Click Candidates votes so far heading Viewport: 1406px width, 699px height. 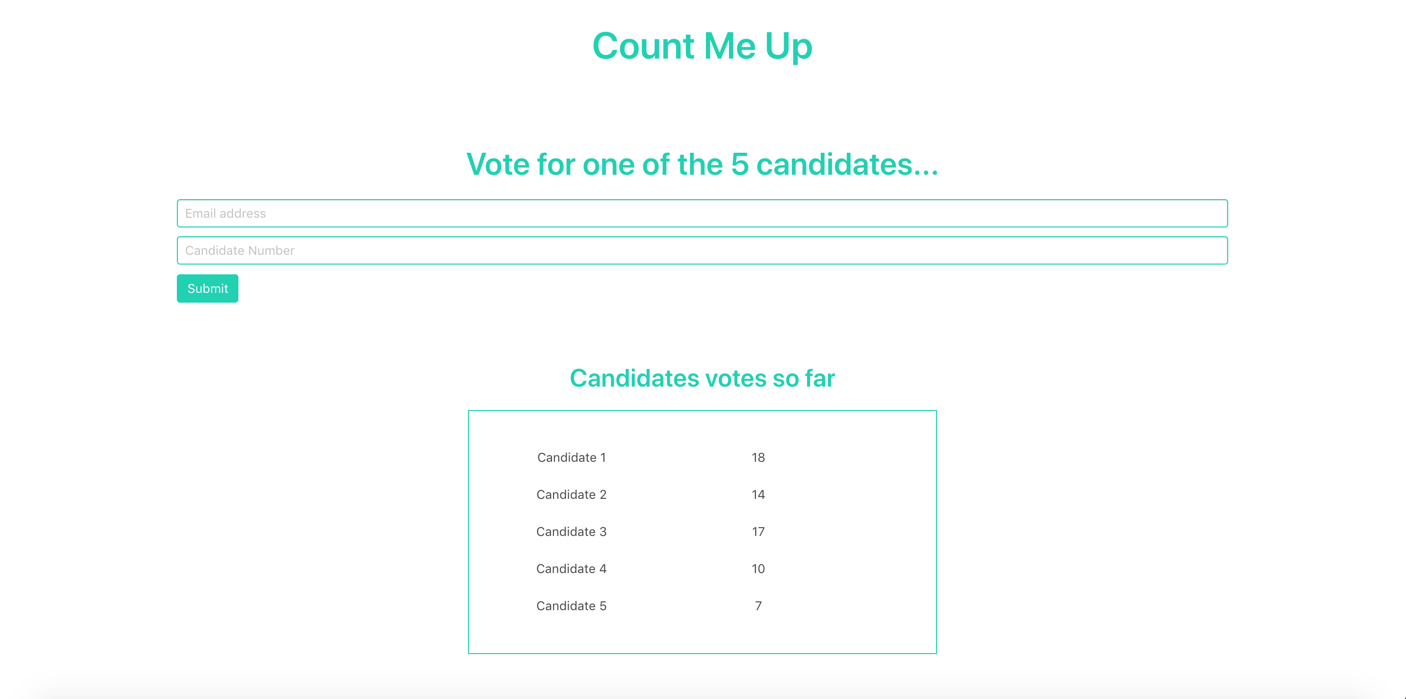[x=703, y=378]
